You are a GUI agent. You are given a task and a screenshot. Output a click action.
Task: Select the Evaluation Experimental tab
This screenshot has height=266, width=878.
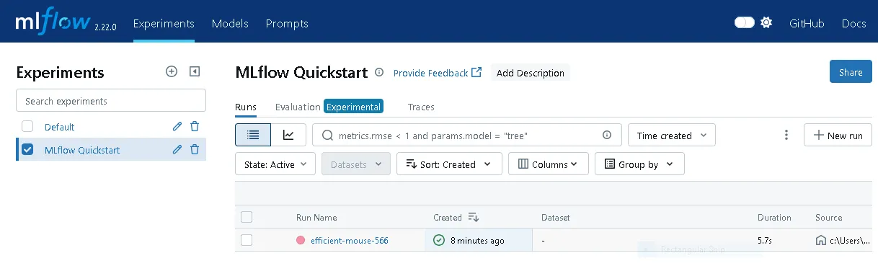[x=329, y=107]
